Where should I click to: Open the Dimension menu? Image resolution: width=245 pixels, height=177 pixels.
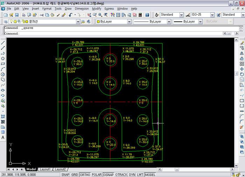82,9
